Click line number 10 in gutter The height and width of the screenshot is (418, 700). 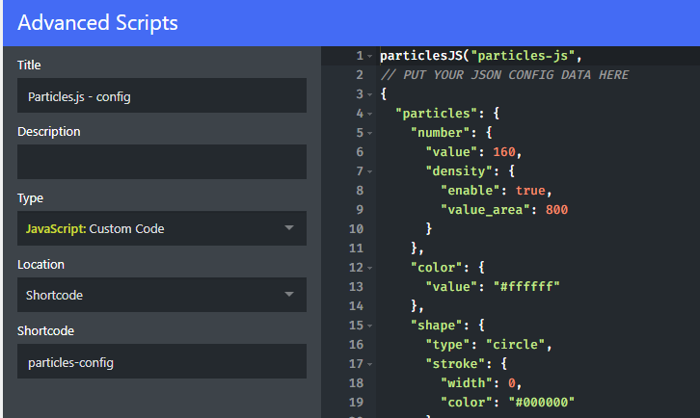(x=356, y=229)
